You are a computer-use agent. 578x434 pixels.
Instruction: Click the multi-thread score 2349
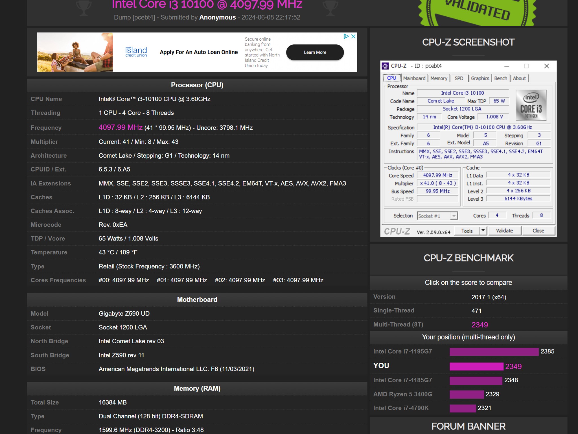tap(480, 325)
